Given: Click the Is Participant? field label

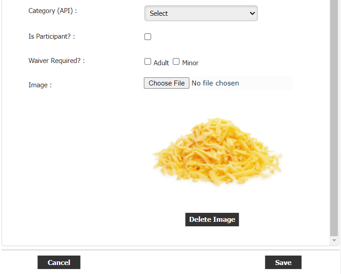Looking at the screenshot, I should pos(51,36).
